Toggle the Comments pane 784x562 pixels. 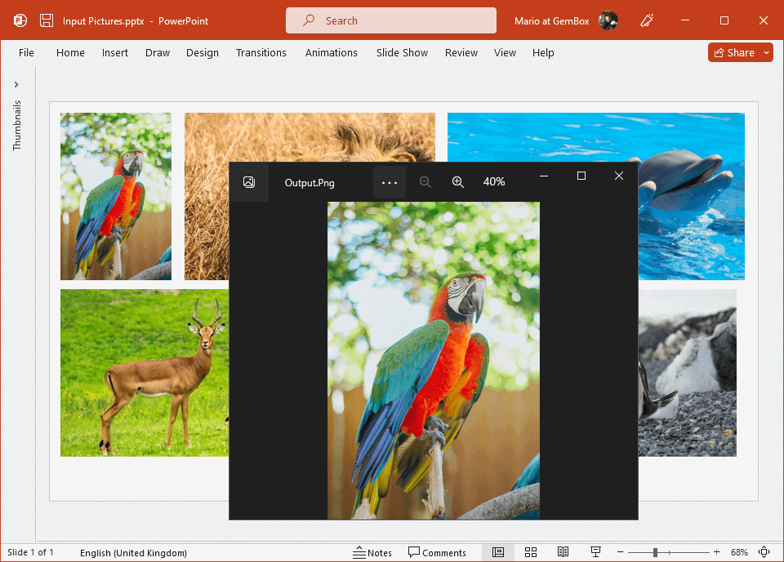(438, 553)
